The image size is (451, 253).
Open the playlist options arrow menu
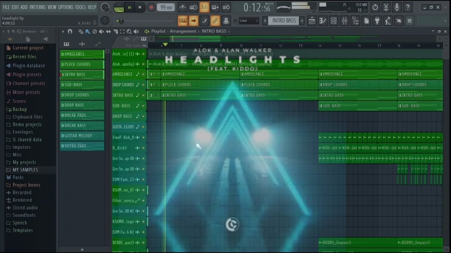pos(63,31)
